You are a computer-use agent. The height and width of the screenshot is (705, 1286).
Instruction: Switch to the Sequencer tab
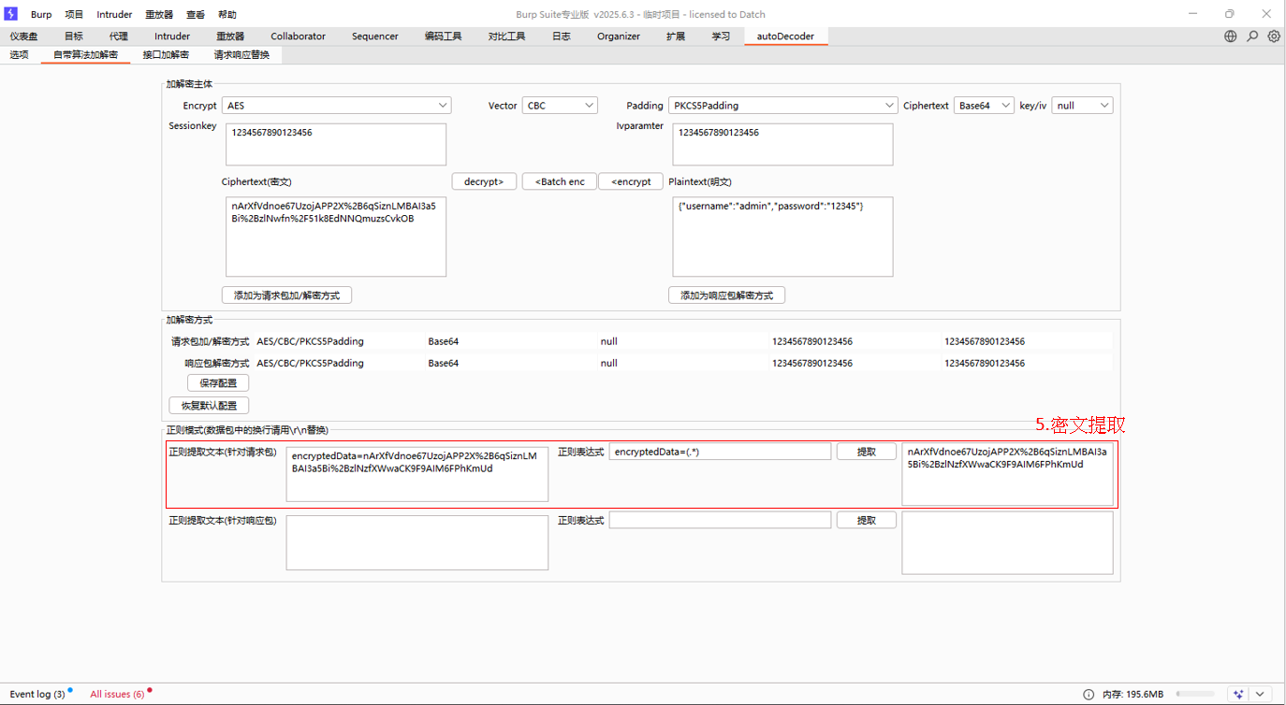[x=375, y=36]
